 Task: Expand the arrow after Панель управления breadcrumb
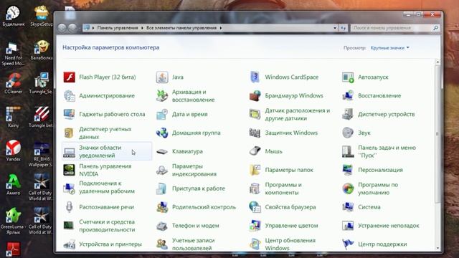point(142,28)
